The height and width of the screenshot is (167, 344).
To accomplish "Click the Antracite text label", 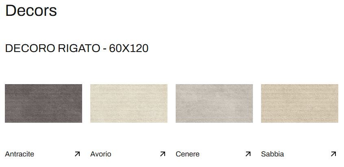I will coord(20,154).
